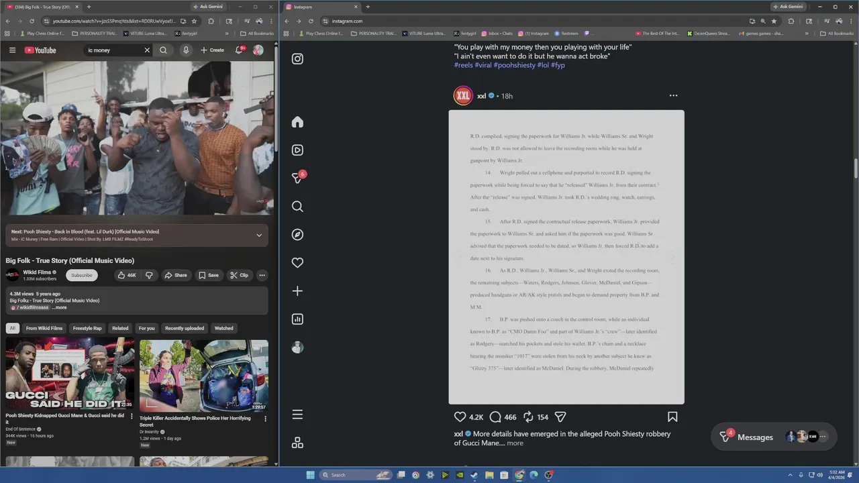The image size is (859, 483).
Task: Bookmark the Instagram page with star
Action: pos(774,21)
